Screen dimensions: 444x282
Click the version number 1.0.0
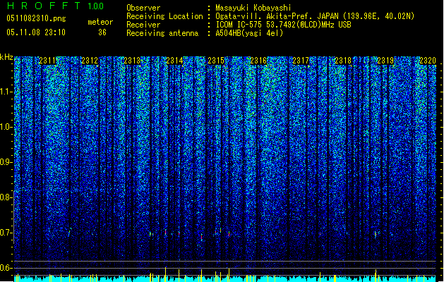click(x=96, y=6)
